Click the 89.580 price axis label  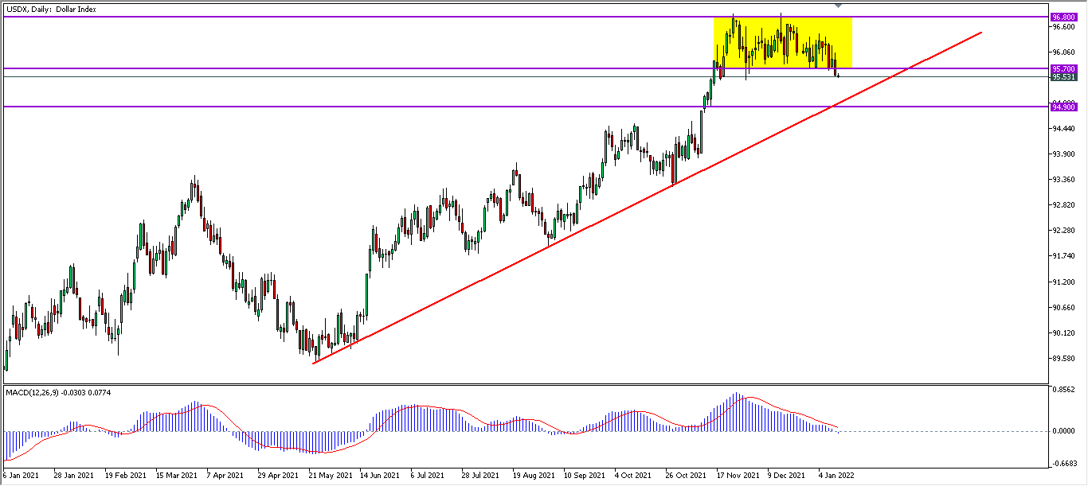1066,358
